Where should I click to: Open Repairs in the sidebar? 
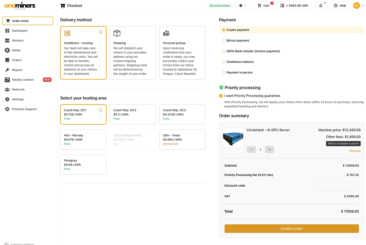(x=27, y=70)
